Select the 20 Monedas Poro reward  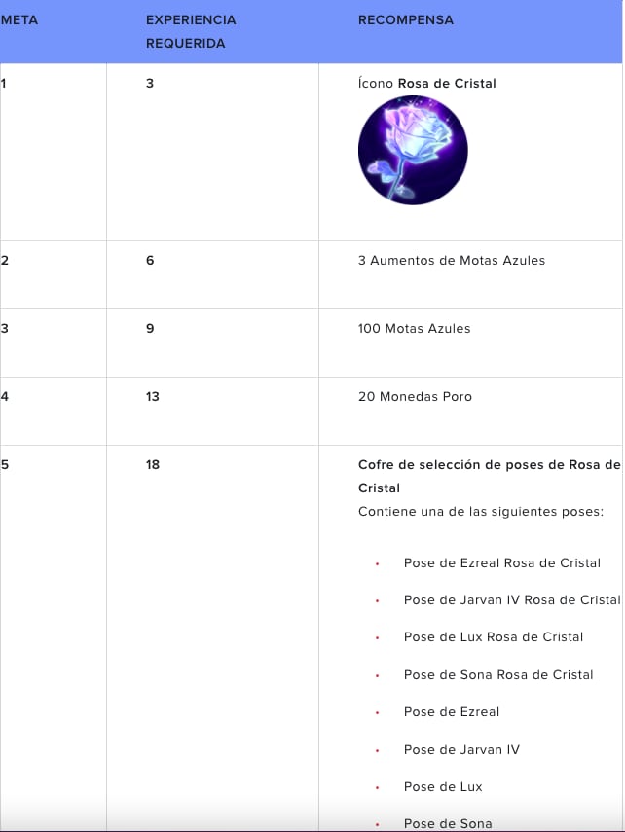(415, 397)
